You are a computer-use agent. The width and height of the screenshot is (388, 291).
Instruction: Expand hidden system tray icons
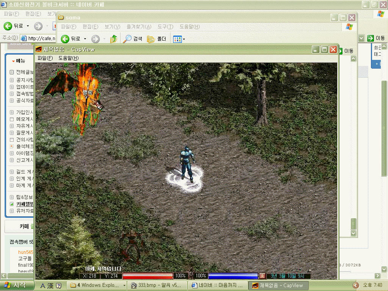pyautogui.click(x=355, y=285)
